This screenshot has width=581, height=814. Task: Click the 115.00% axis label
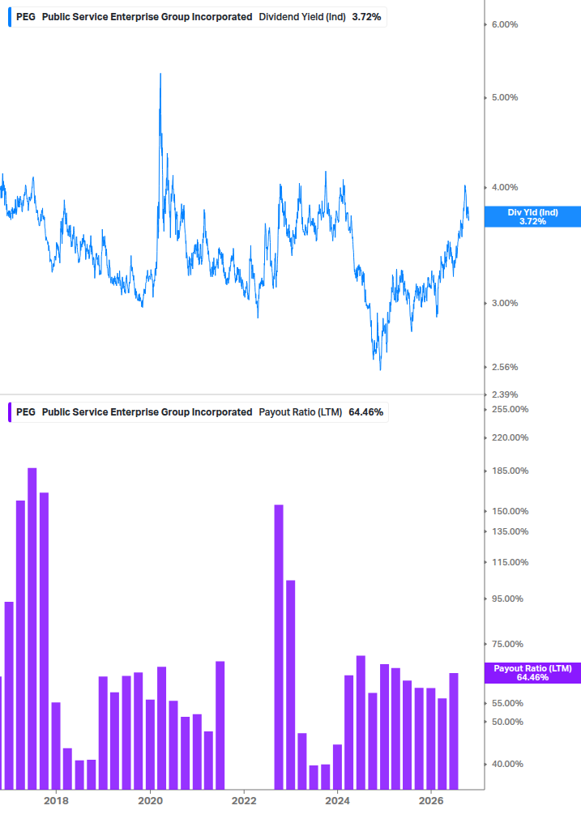(x=510, y=562)
